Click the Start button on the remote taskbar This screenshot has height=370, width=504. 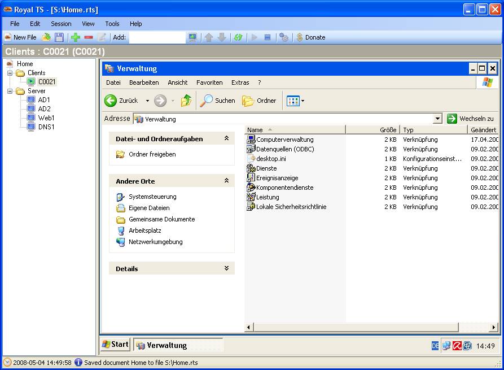[115, 345]
